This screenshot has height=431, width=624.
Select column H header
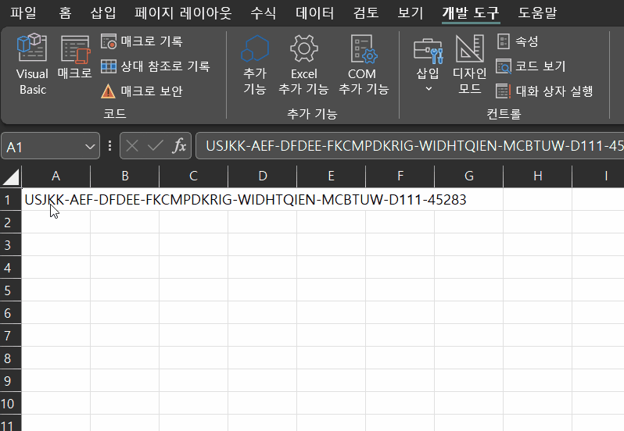pyautogui.click(x=538, y=176)
